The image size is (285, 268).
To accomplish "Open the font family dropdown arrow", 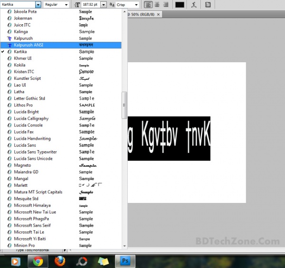I will (38, 5).
